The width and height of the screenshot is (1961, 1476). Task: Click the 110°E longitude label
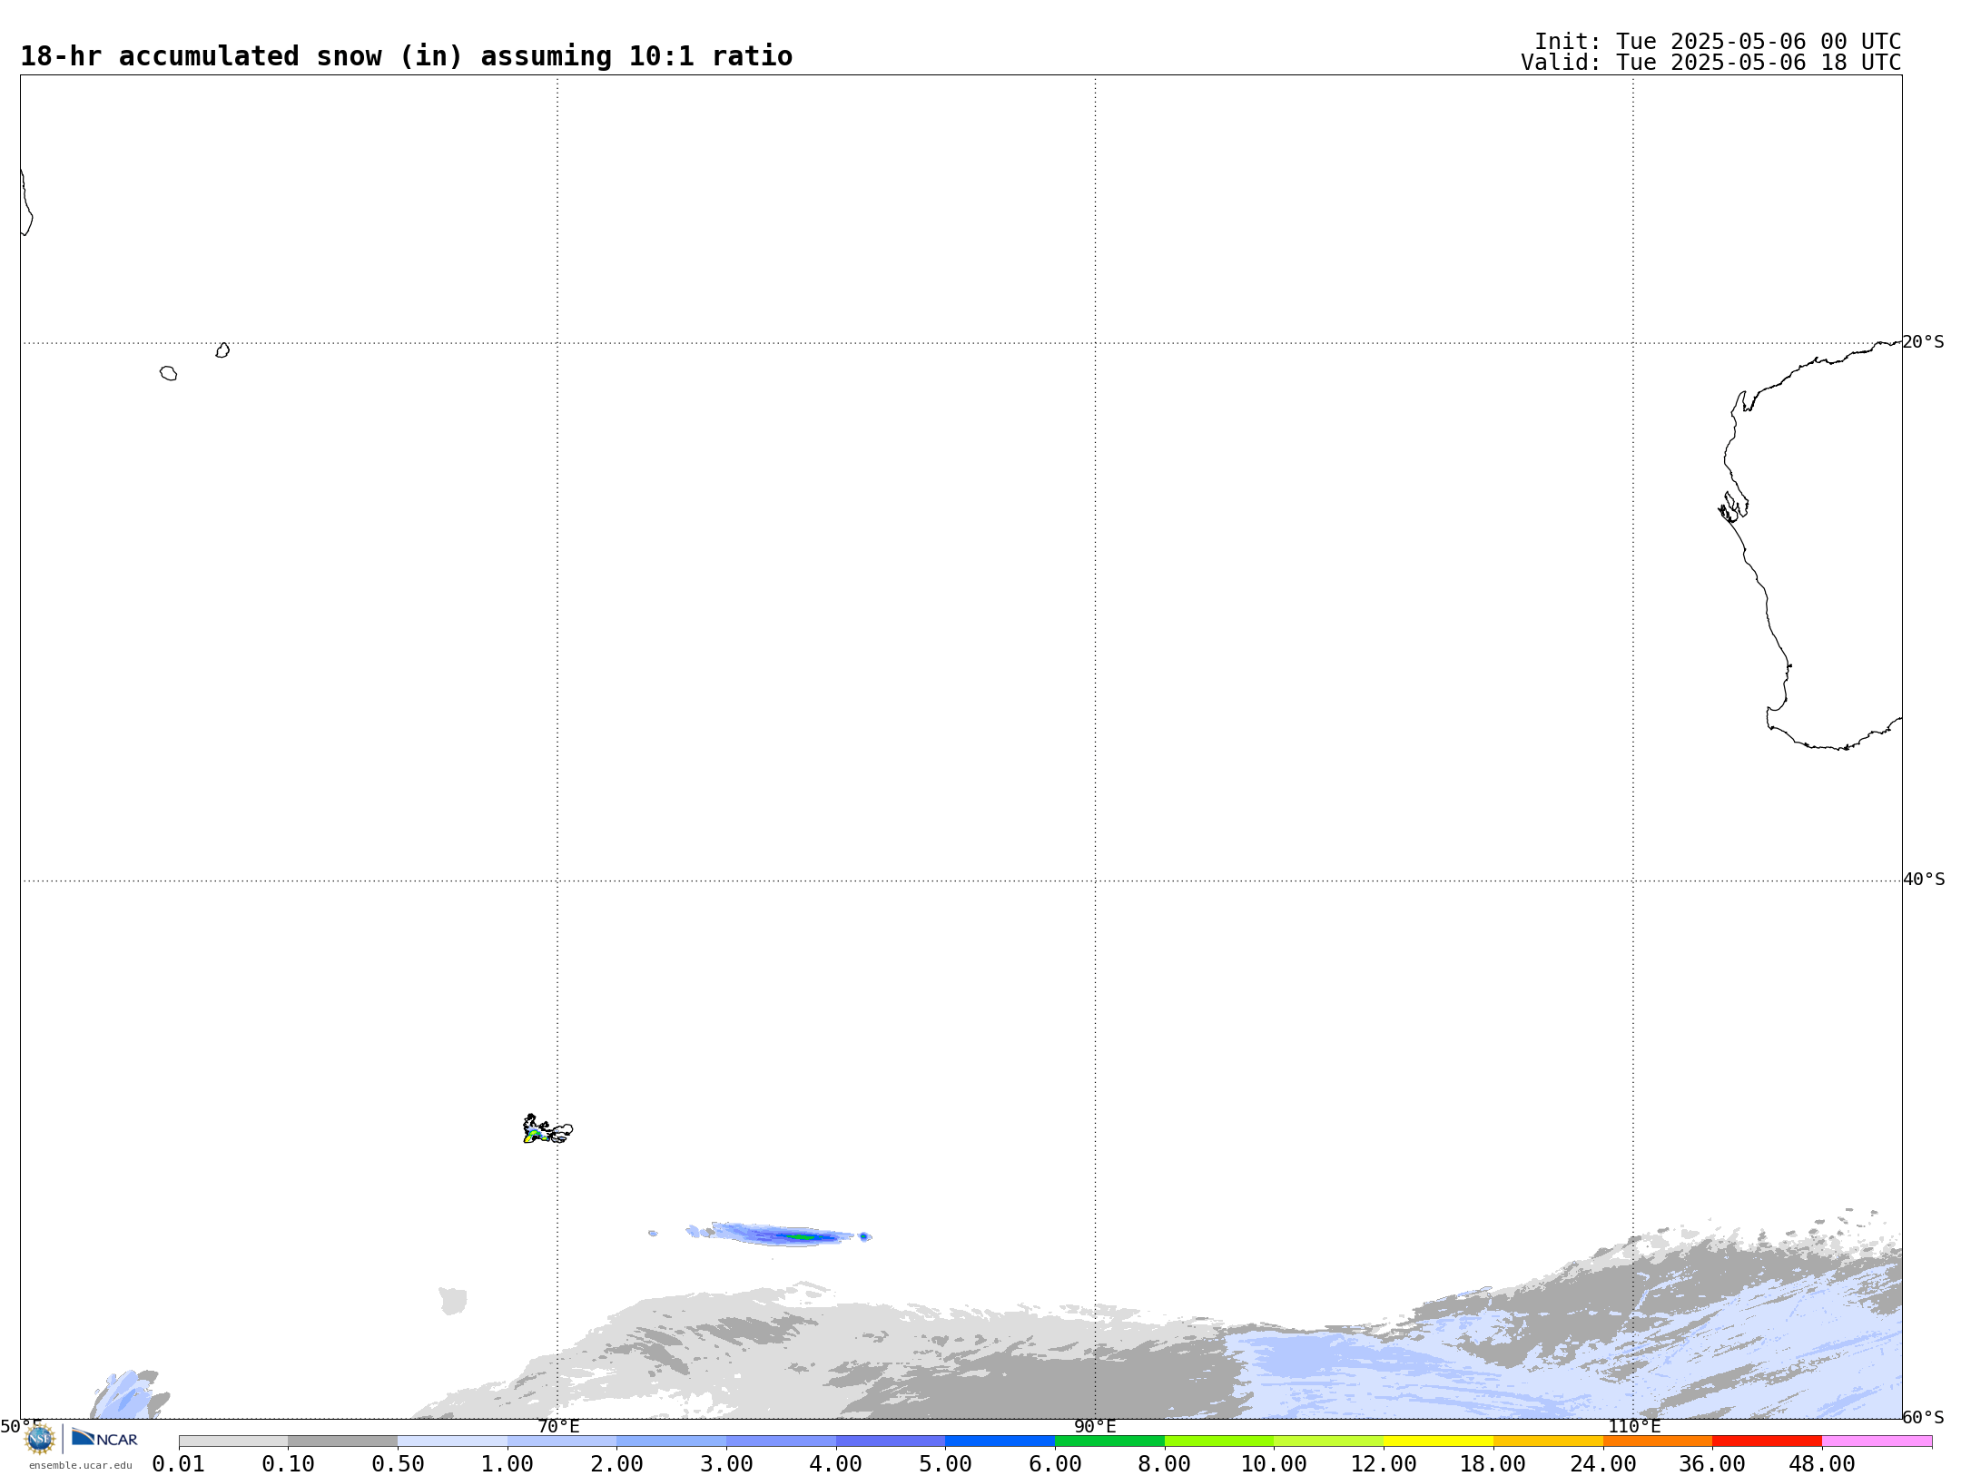(x=1634, y=1426)
